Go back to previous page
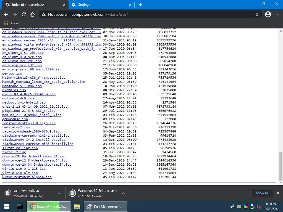This screenshot has width=283, height=212. coord(6,14)
